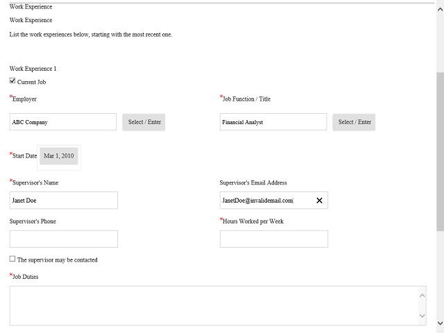Image resolution: width=444 pixels, height=333 pixels.
Task: Click the Supervisor's Phone field
Action: [x=64, y=239]
